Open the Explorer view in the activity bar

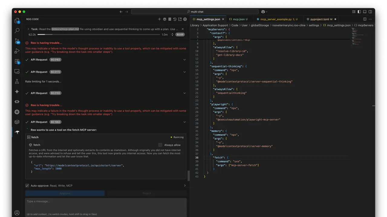17,20
